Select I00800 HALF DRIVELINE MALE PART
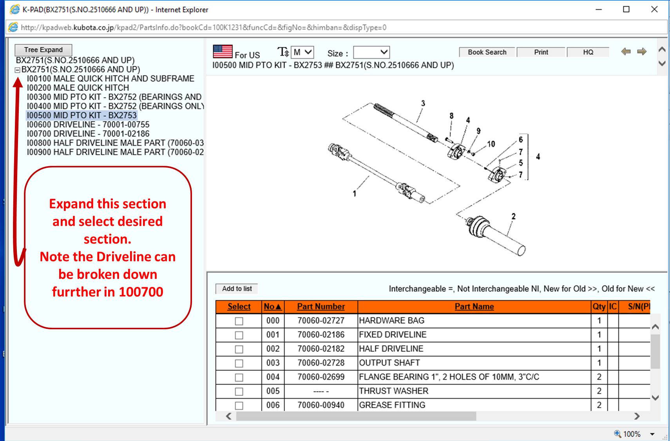This screenshot has height=441, width=670. [x=115, y=143]
